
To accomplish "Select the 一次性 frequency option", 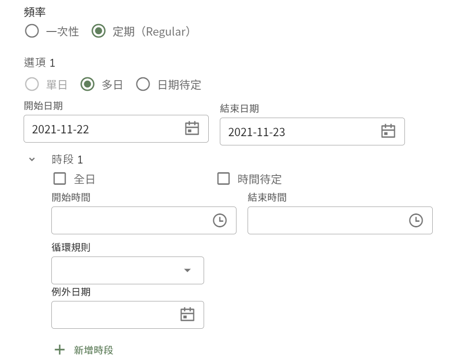I will coord(32,31).
